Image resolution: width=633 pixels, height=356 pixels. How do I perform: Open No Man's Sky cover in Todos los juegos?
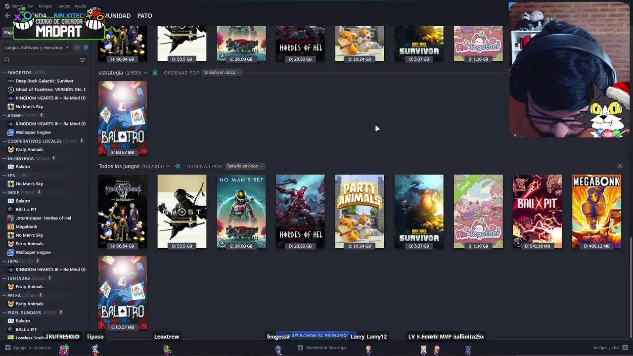[x=241, y=211]
